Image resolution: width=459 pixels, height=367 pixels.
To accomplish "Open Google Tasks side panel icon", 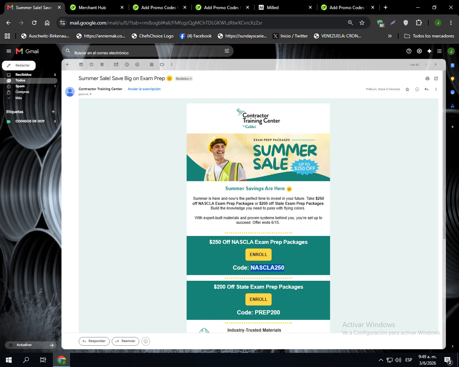I will point(452,92).
